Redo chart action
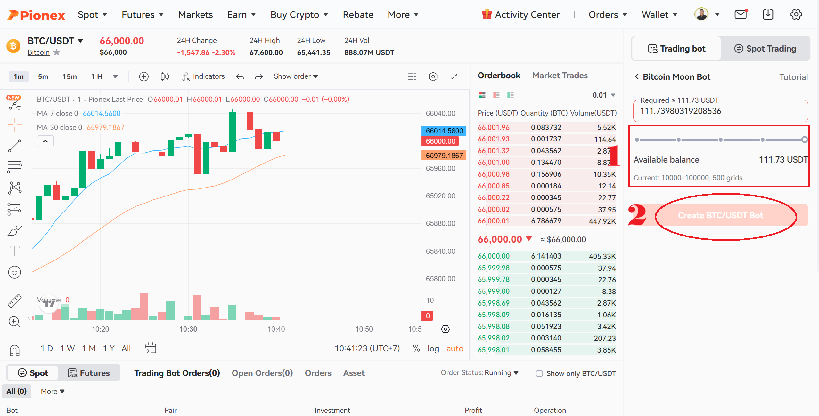 pos(259,76)
